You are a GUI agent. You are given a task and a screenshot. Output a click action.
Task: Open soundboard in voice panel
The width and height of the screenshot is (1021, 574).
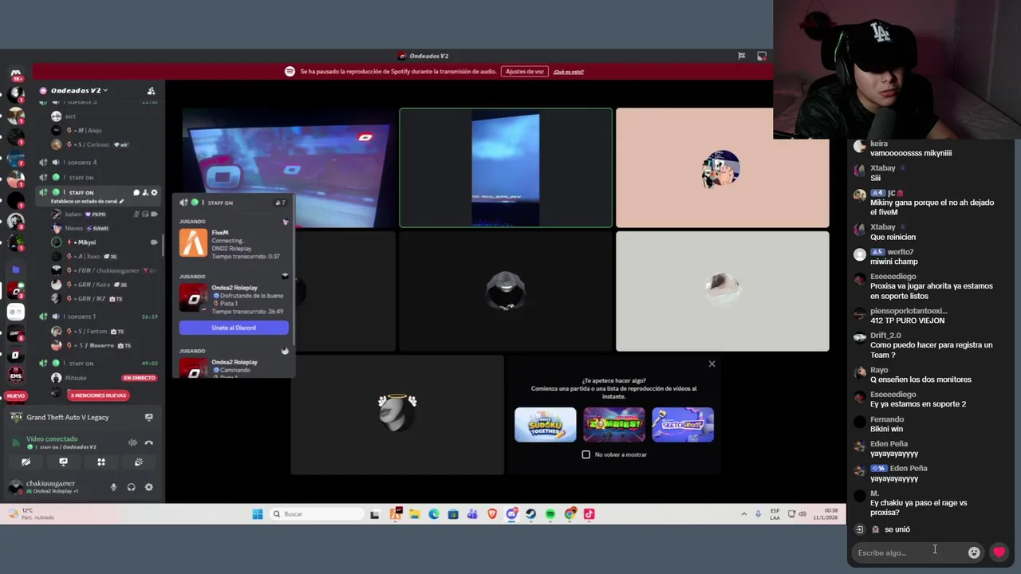[139, 462]
